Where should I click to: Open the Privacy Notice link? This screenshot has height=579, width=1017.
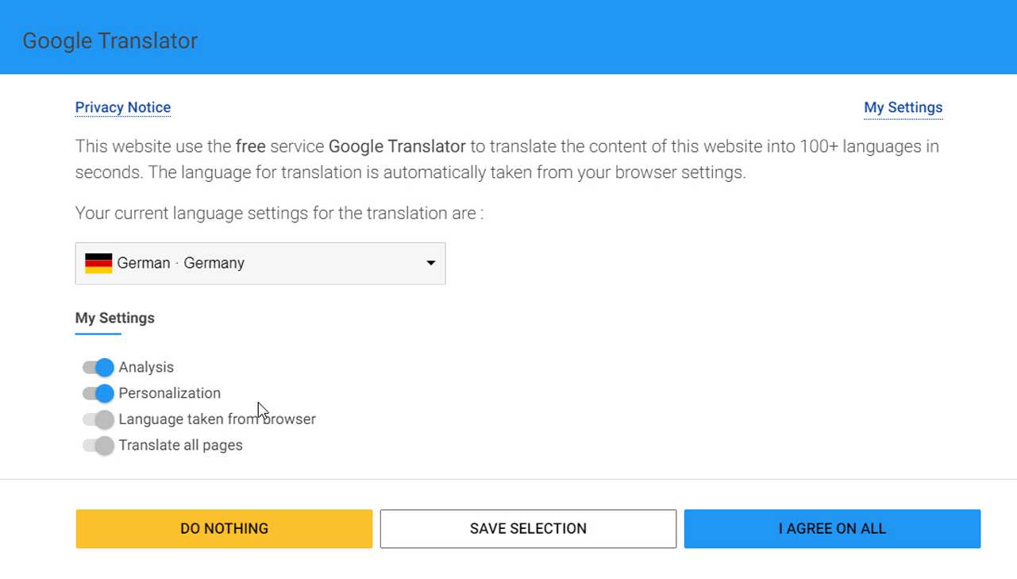[123, 107]
